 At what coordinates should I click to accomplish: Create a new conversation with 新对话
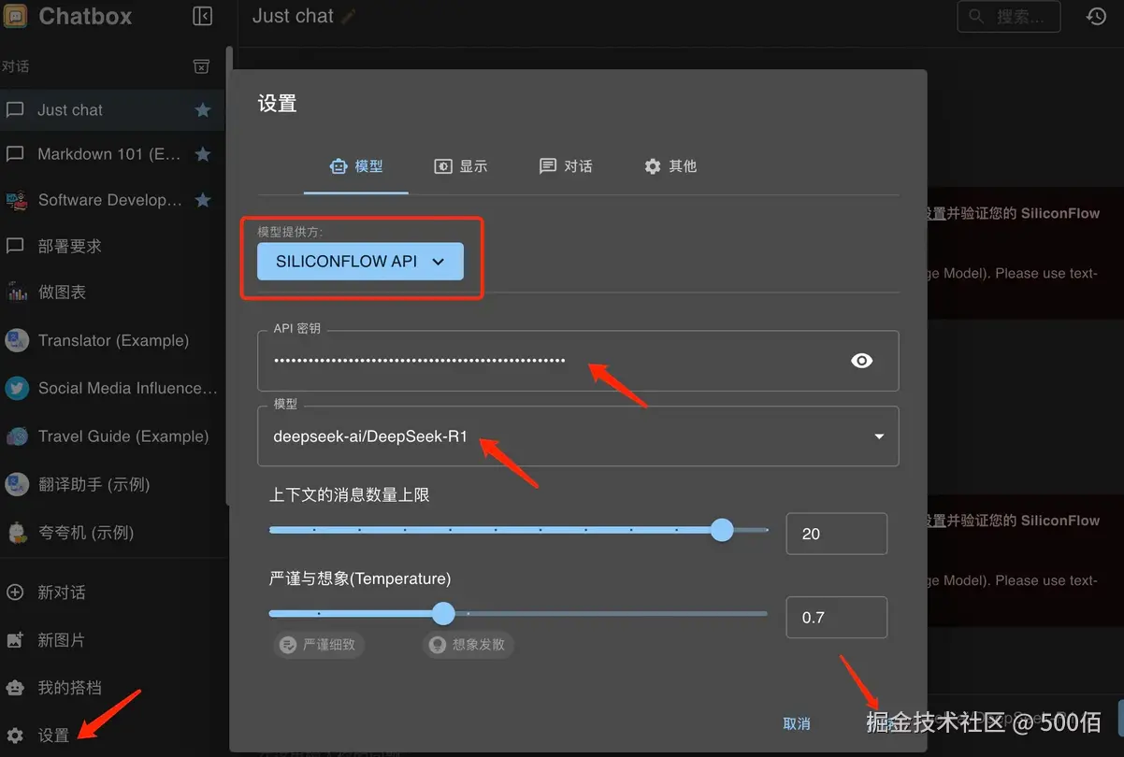(x=61, y=592)
